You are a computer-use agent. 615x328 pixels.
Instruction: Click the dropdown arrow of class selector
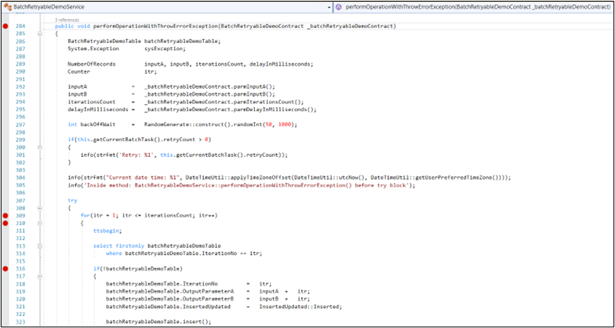pos(329,7)
